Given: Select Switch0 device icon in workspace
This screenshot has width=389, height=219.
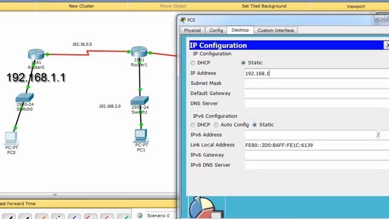Looking at the screenshot, I should point(24,97).
